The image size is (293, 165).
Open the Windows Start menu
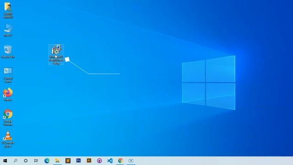(x=5, y=161)
